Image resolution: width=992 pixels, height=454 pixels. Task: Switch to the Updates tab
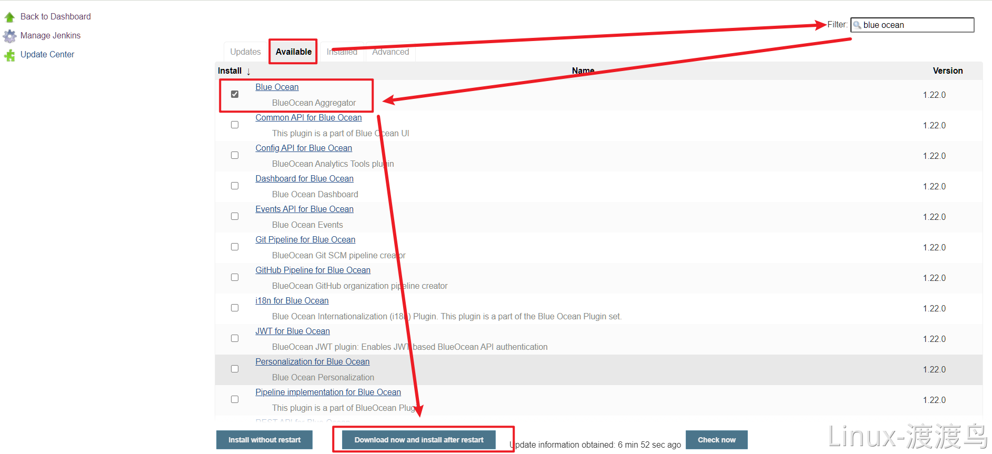pyautogui.click(x=245, y=52)
